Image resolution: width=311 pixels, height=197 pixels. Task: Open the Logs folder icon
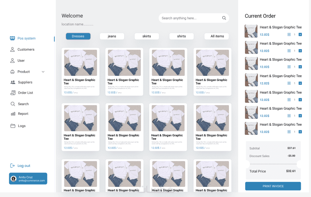(13, 126)
